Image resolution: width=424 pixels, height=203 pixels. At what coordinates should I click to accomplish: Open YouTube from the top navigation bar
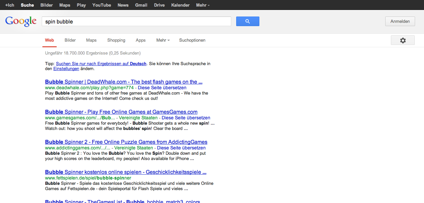[x=101, y=5]
